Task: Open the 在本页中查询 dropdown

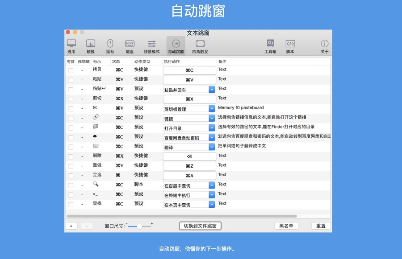Action: 212,205
